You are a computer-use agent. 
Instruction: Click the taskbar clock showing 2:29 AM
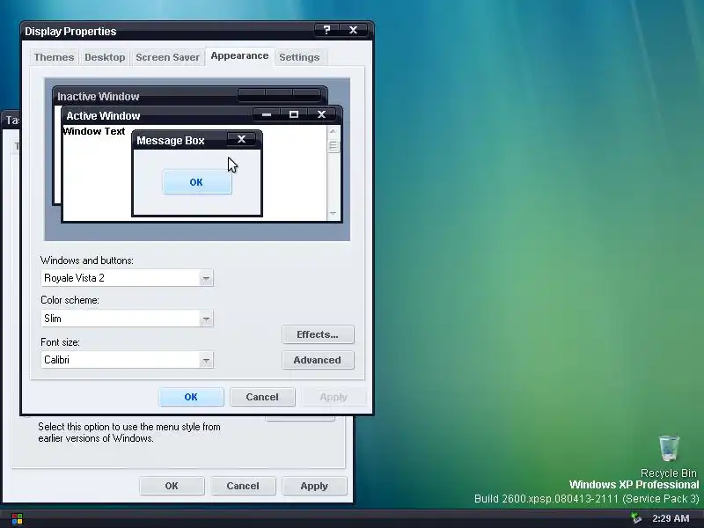(x=671, y=518)
